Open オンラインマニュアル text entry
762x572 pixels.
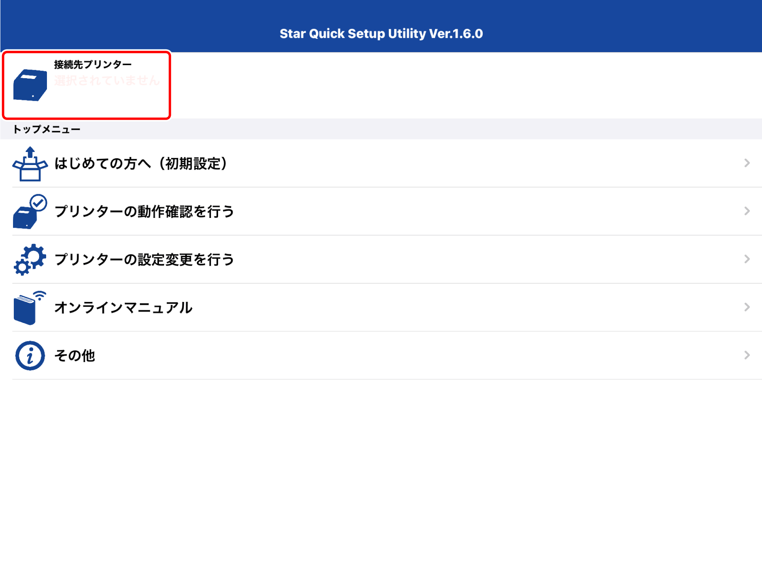point(123,308)
